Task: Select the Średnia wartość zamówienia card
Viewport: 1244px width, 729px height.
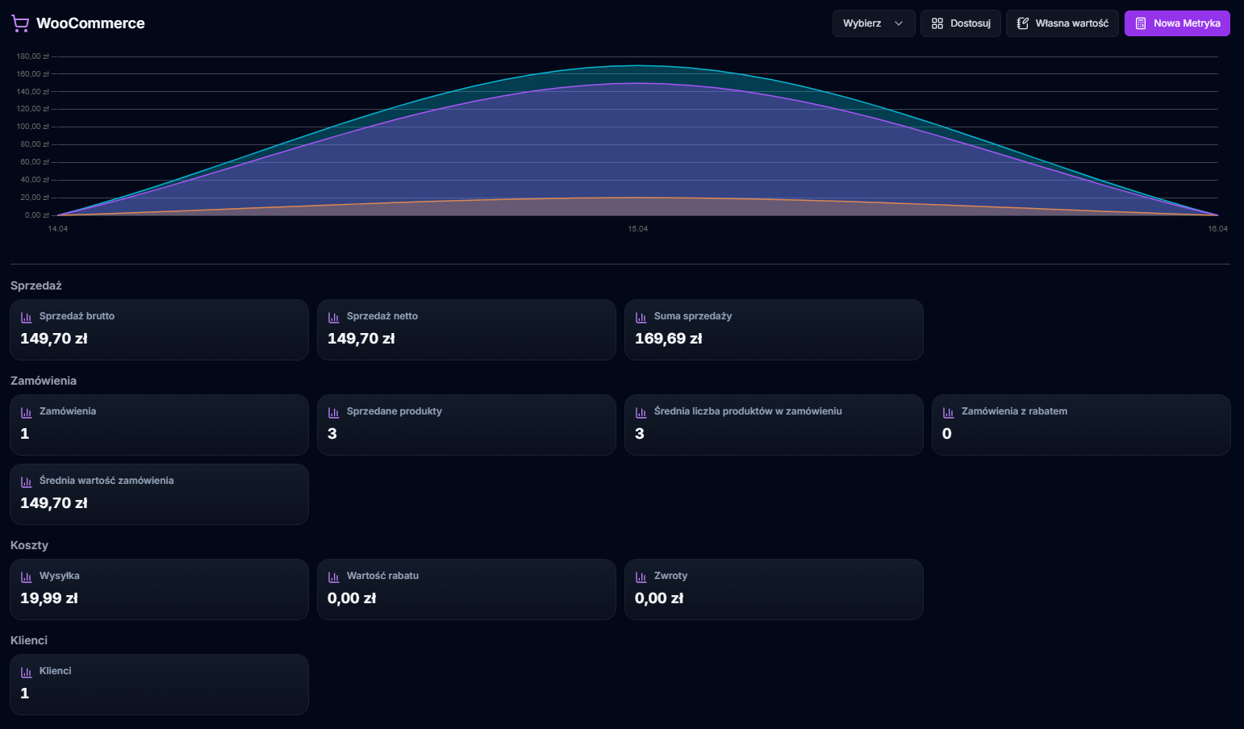Action: (x=159, y=494)
